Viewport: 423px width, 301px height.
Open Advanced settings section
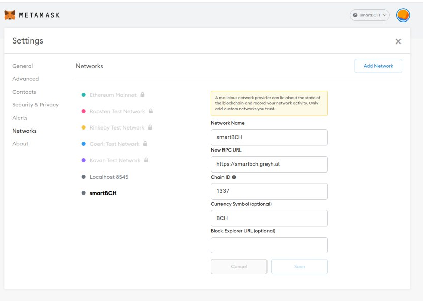tap(26, 79)
